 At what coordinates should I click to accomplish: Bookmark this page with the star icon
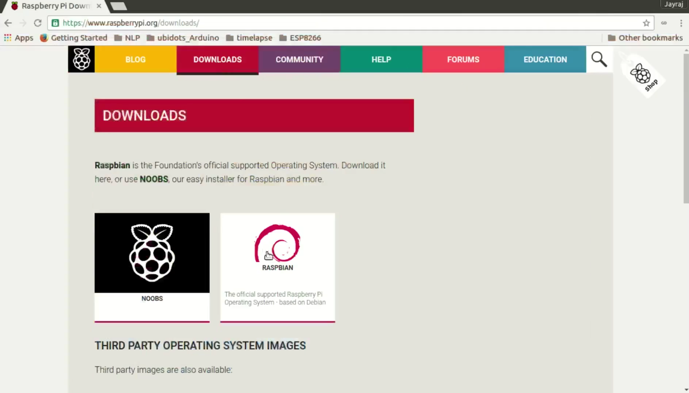(646, 23)
